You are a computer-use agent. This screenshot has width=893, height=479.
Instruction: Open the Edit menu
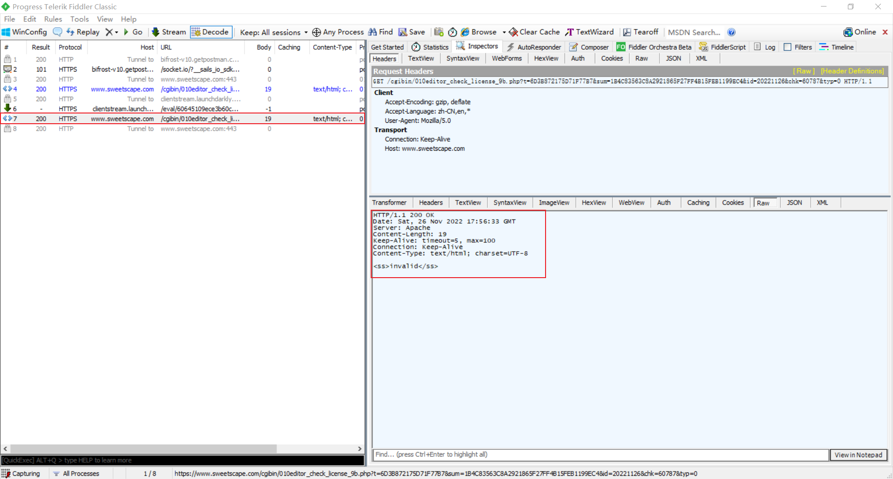coord(30,19)
